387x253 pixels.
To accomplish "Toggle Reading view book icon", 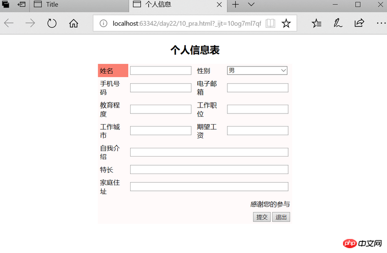I will [270, 23].
